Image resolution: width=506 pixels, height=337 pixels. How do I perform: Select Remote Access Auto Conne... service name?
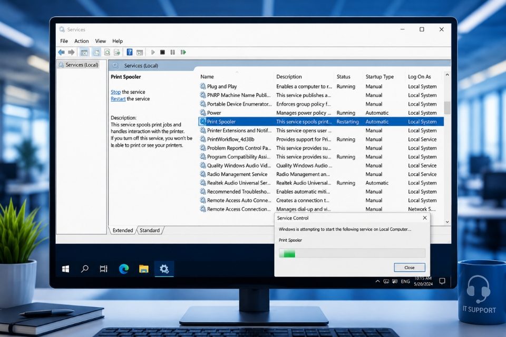pyautogui.click(x=239, y=200)
